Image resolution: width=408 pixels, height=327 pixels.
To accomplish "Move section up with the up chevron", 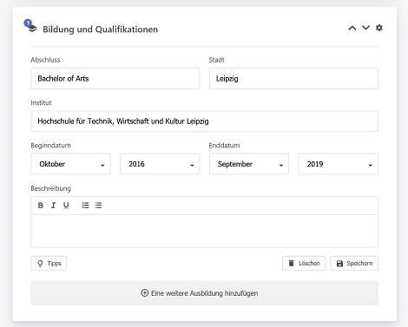I will (352, 28).
